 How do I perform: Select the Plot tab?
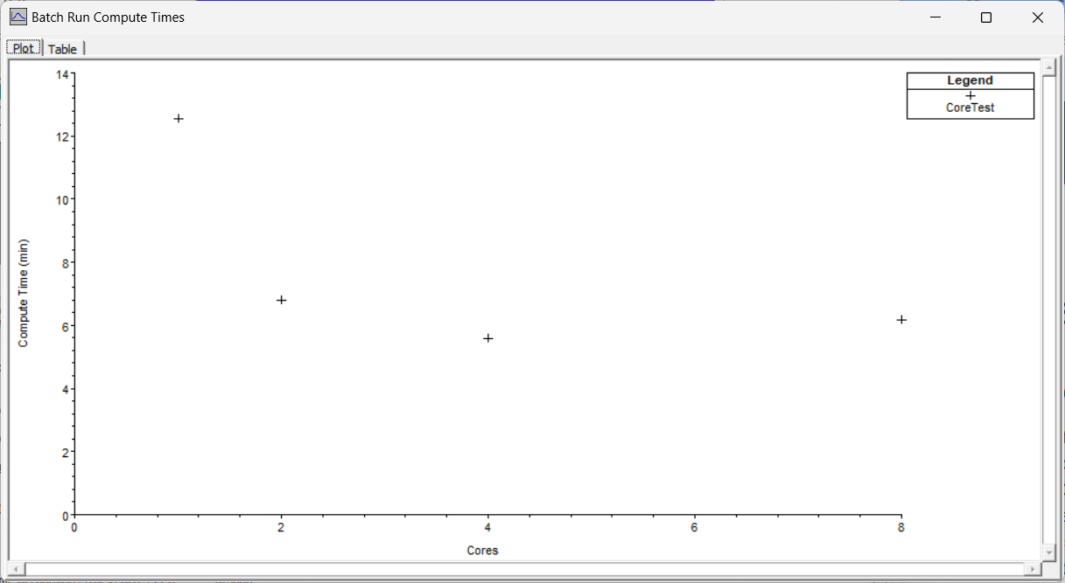[x=24, y=49]
